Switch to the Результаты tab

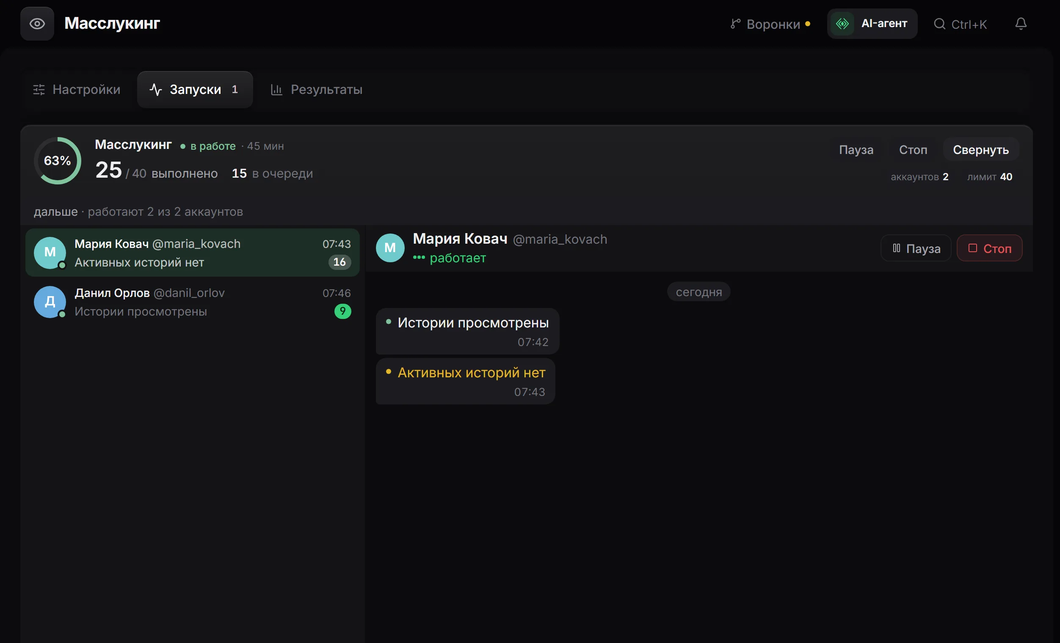pos(316,89)
